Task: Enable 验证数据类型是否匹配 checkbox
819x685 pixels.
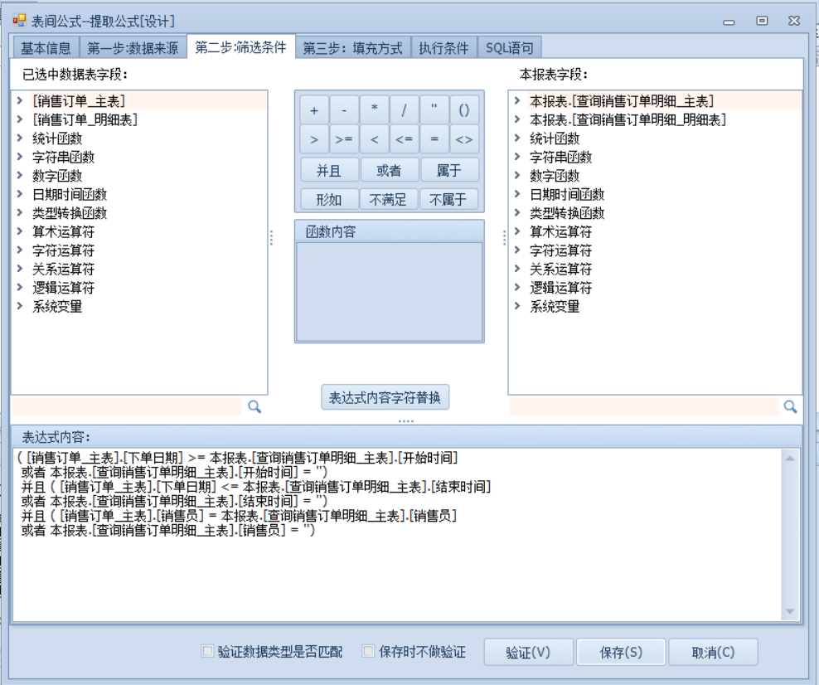Action: pos(208,652)
